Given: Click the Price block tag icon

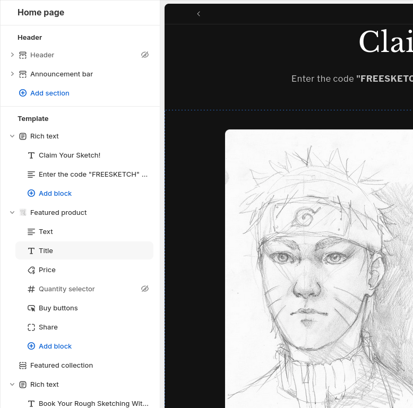Looking at the screenshot, I should pyautogui.click(x=31, y=270).
